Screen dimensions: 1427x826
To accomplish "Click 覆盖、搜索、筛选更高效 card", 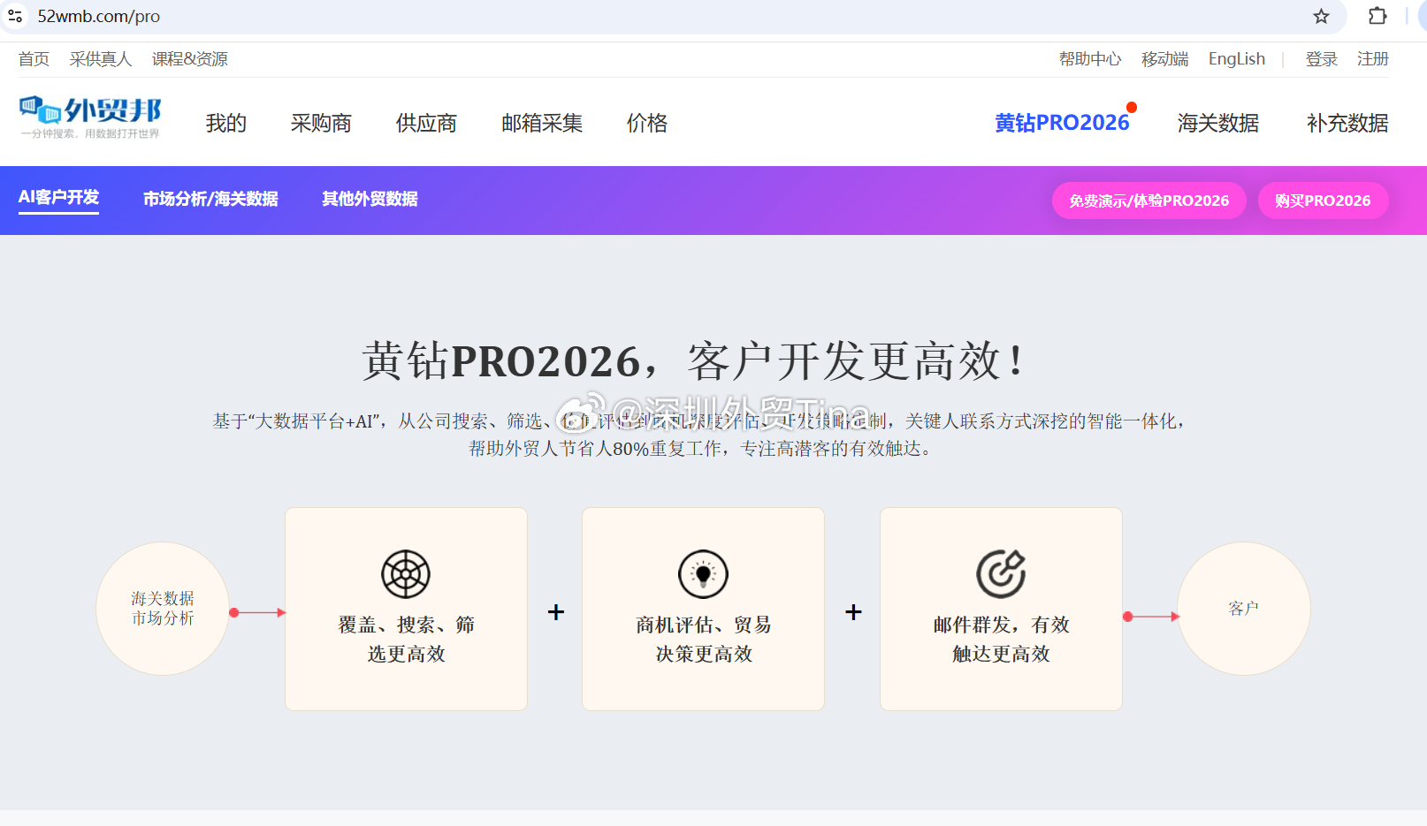I will (x=406, y=609).
